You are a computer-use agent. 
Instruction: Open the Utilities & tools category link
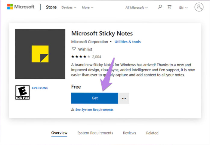(x=128, y=42)
